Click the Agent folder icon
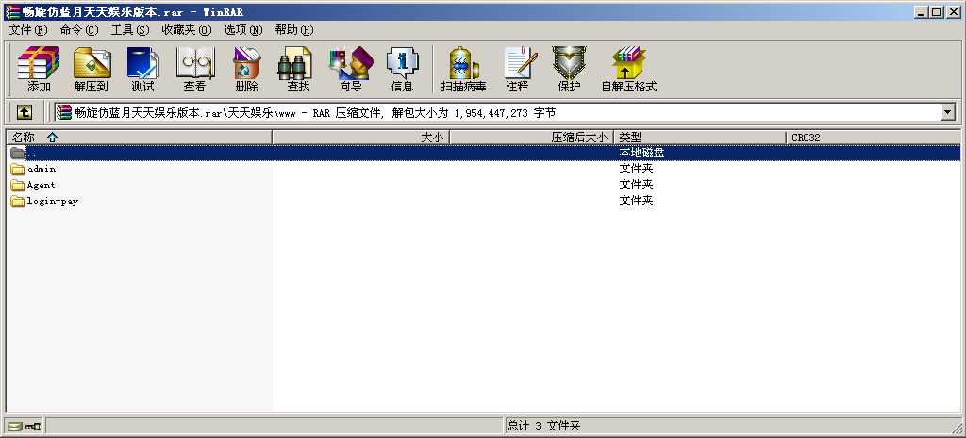This screenshot has height=438, width=966. (x=18, y=186)
